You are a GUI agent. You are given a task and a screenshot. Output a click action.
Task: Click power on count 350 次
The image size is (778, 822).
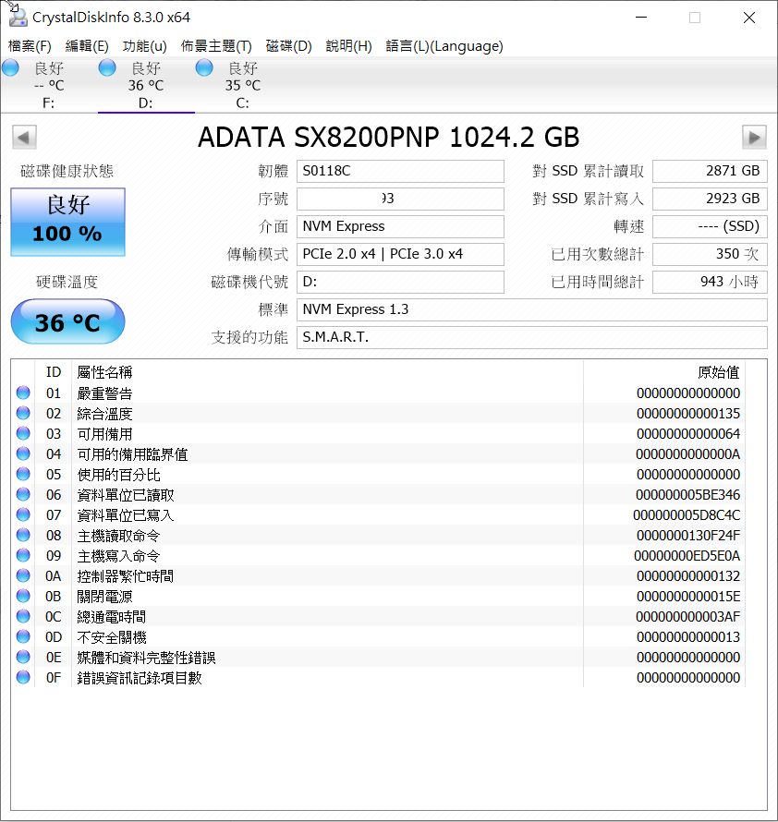710,254
